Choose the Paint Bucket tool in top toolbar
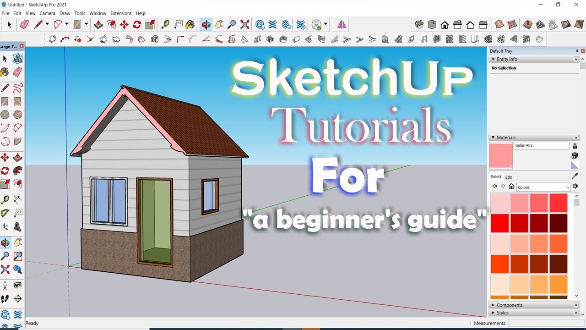The image size is (586, 330). point(190,25)
